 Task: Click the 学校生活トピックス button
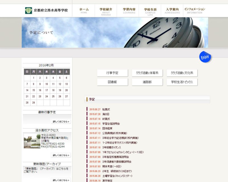click(182, 82)
